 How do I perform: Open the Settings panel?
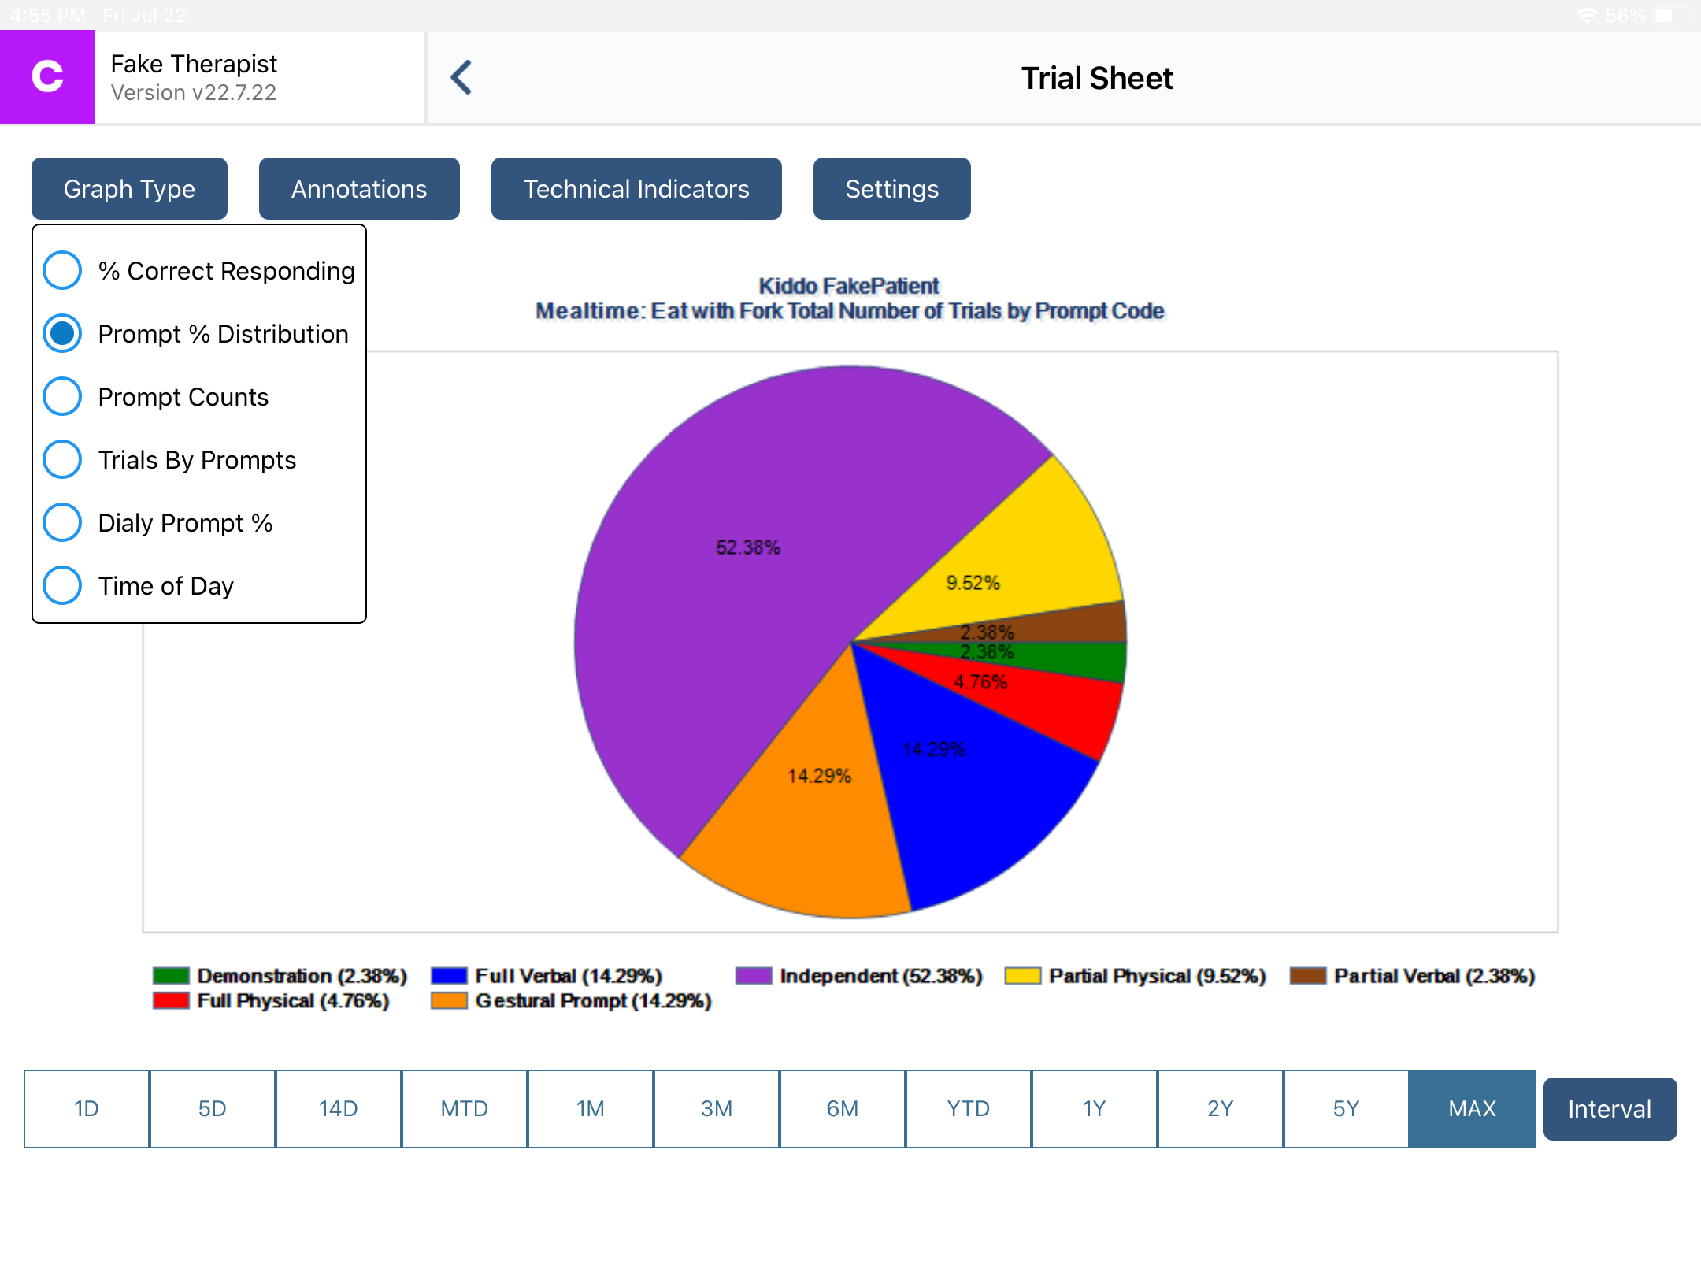pos(891,188)
